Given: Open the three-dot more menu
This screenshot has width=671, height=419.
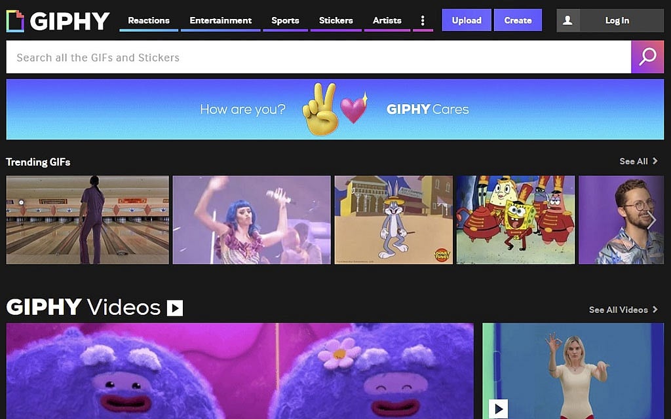Looking at the screenshot, I should (423, 20).
